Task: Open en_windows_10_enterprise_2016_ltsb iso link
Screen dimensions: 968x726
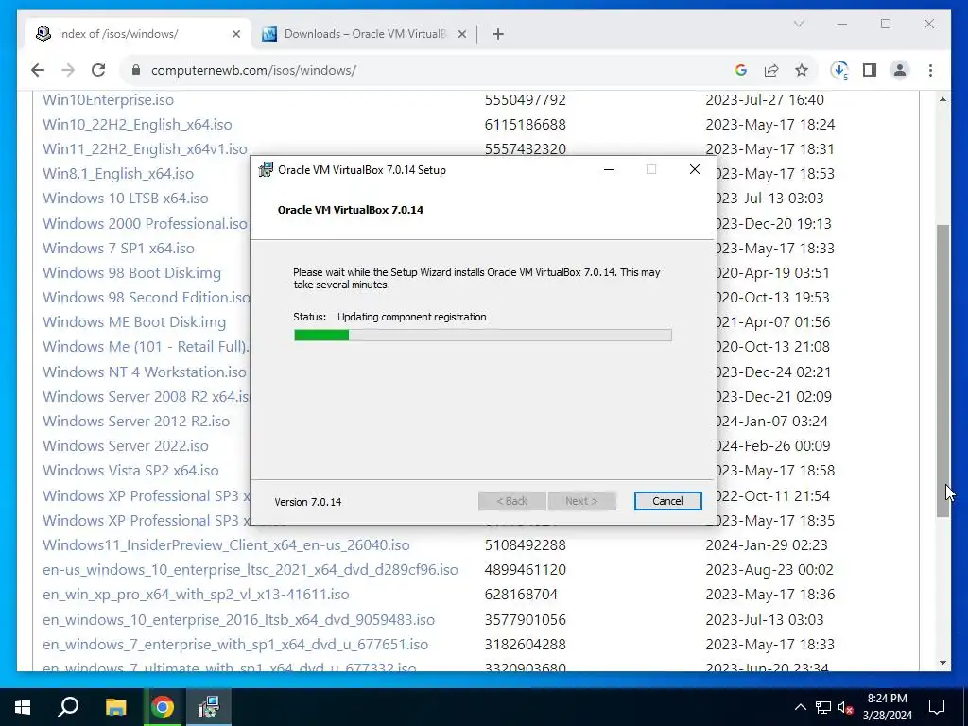Action: click(x=238, y=619)
